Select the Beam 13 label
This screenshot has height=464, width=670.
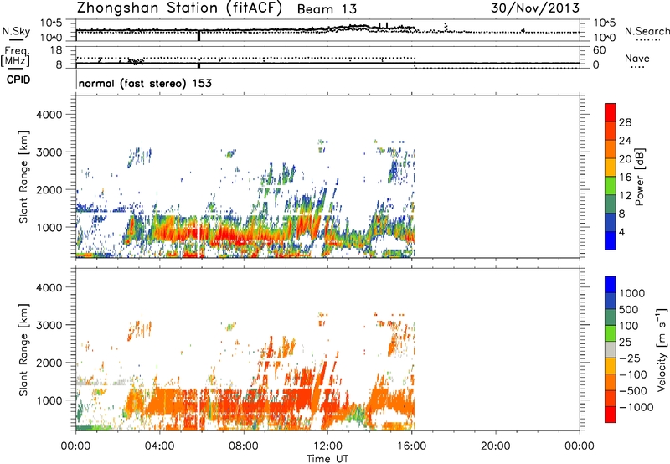click(327, 9)
